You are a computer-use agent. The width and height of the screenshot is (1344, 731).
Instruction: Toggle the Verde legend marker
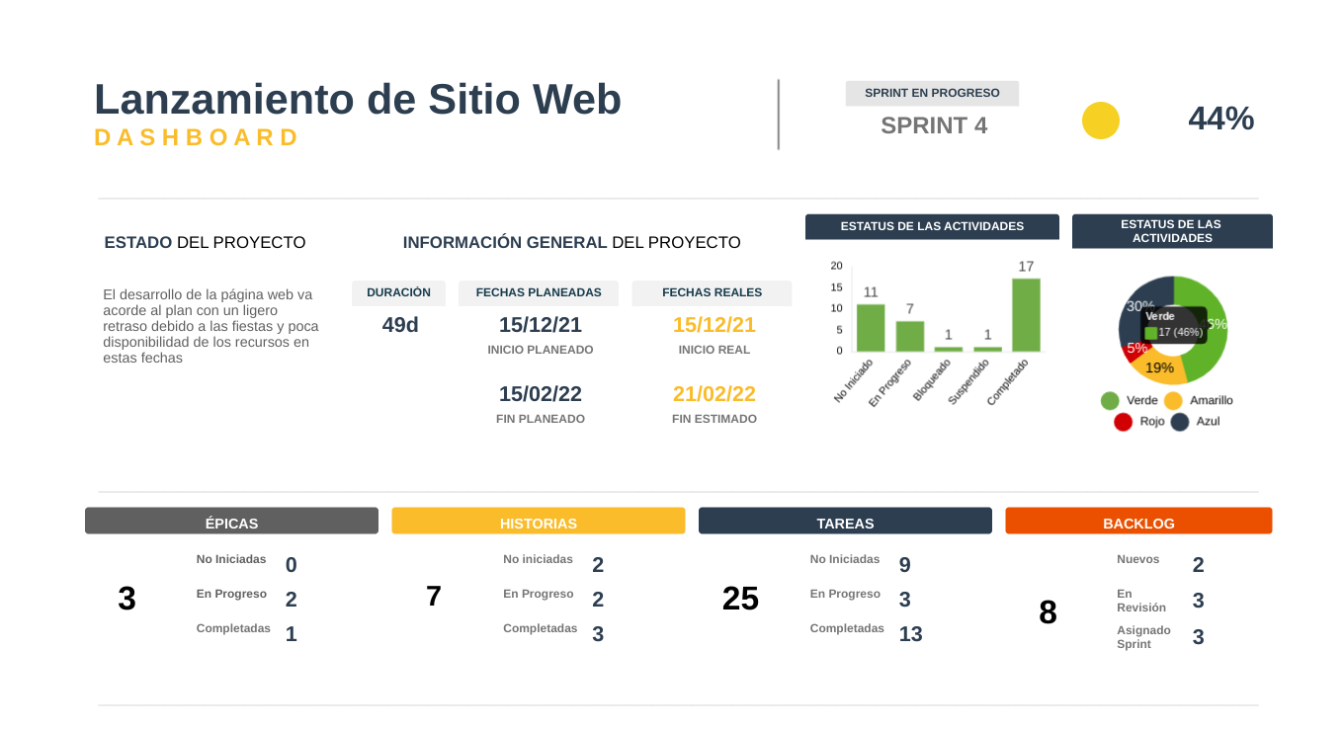coord(1110,401)
